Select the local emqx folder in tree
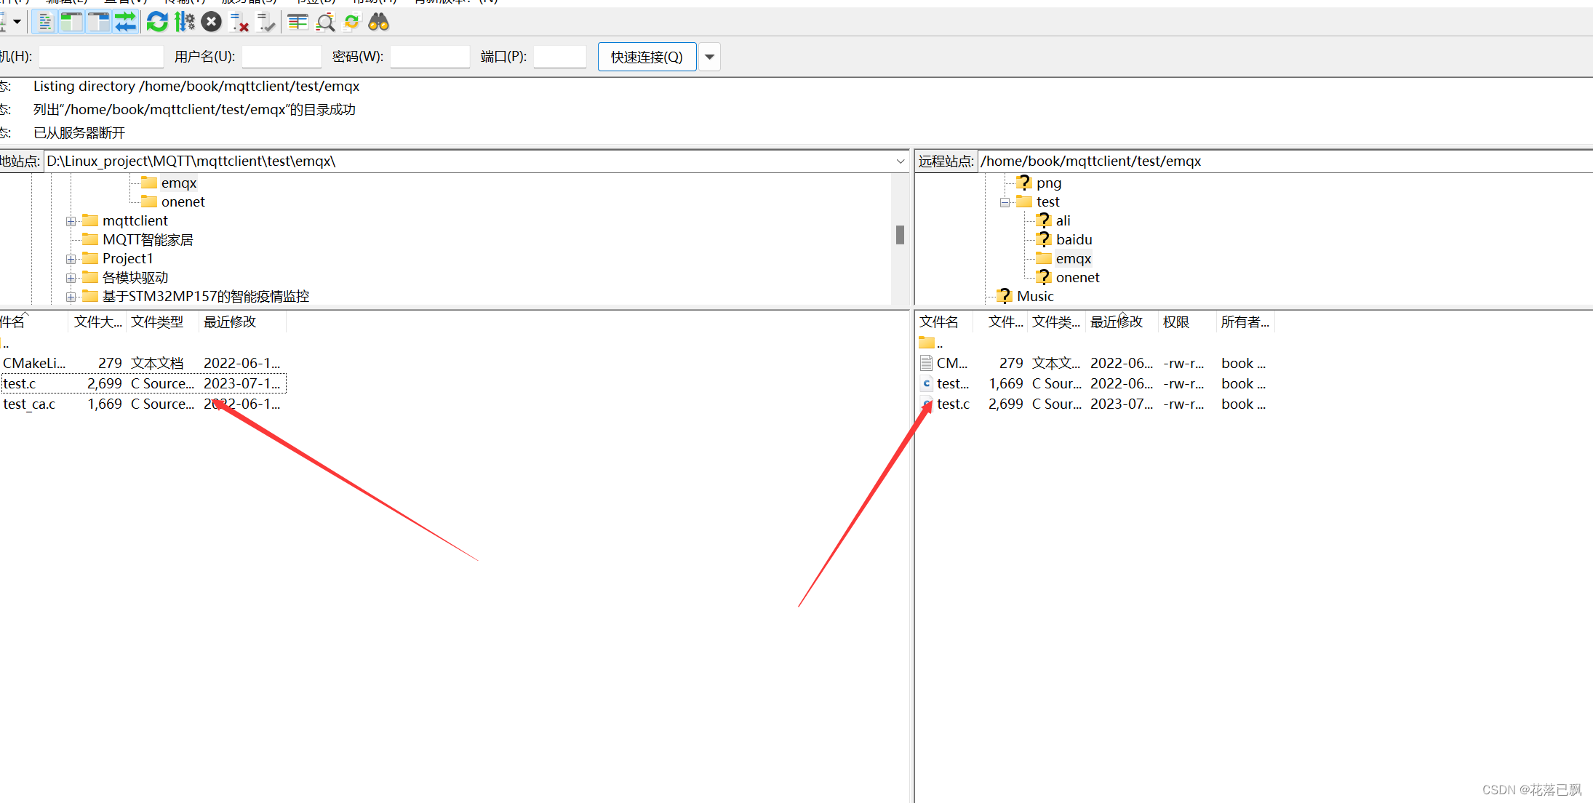The width and height of the screenshot is (1593, 803). click(x=179, y=183)
